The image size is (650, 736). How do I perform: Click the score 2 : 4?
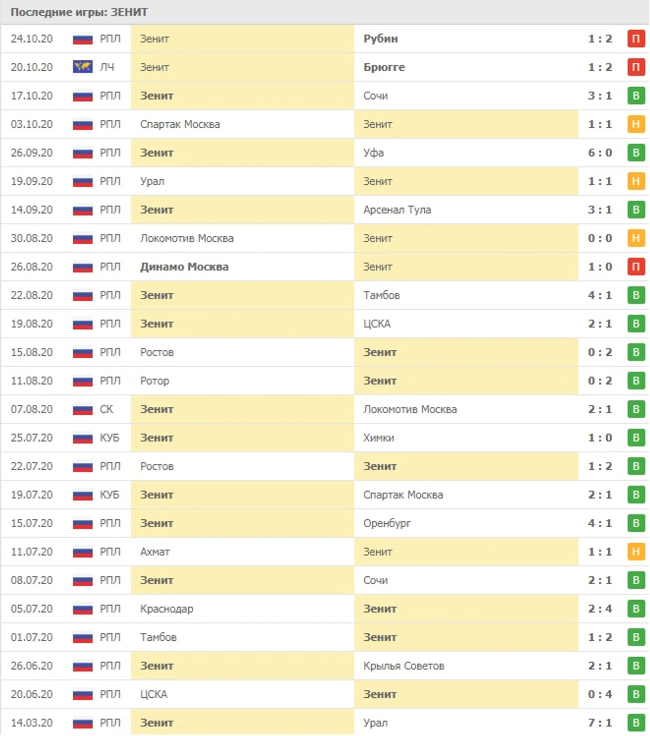pyautogui.click(x=600, y=608)
